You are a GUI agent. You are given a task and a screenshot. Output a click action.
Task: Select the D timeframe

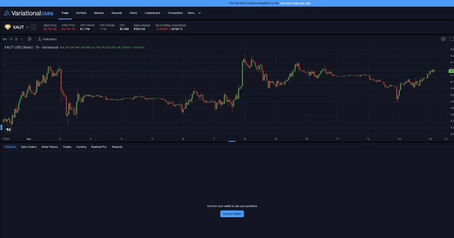point(16,39)
